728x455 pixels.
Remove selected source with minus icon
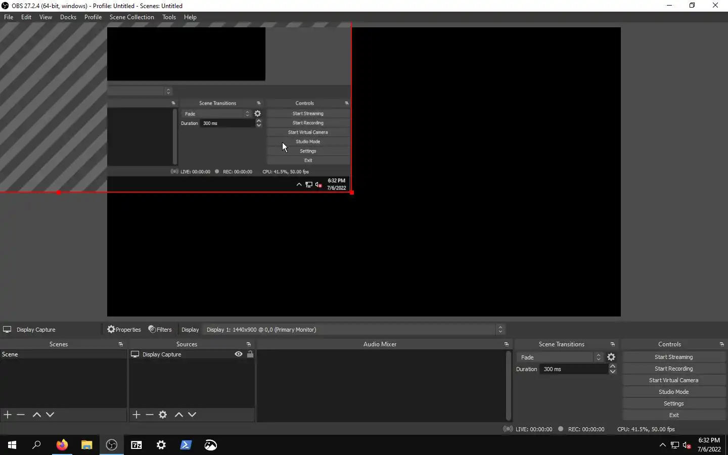(150, 415)
